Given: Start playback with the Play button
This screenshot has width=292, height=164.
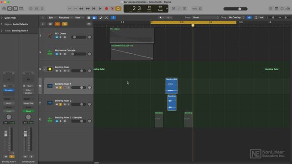Looking at the screenshot, I should coord(100,9).
